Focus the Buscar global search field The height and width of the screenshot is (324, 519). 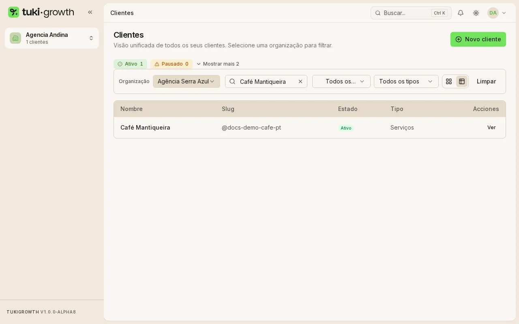pos(411,13)
